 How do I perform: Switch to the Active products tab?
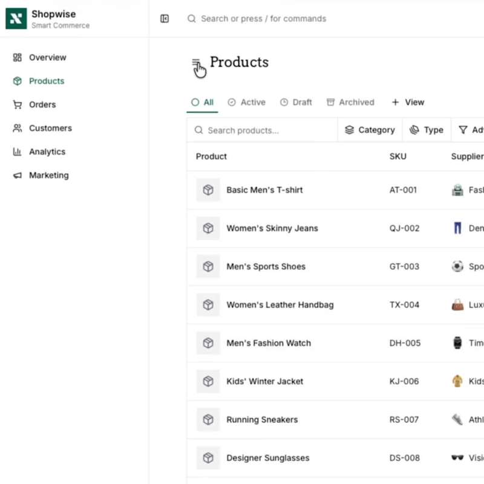click(247, 102)
